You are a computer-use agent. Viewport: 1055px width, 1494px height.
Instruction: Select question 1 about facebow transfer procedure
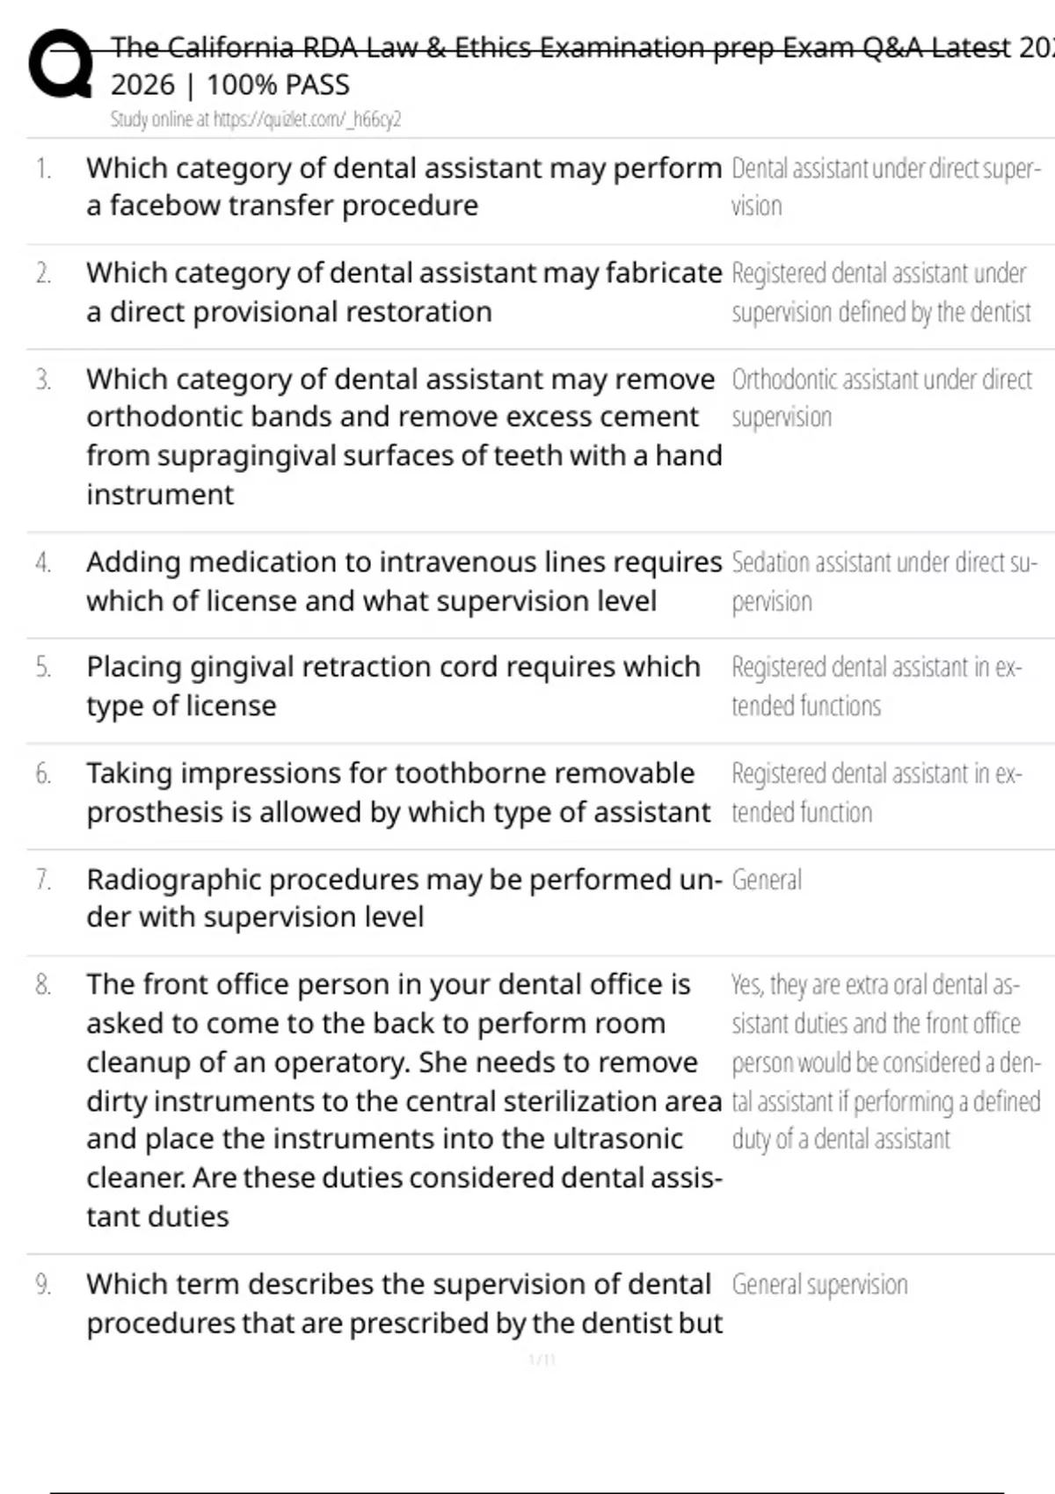(x=403, y=186)
